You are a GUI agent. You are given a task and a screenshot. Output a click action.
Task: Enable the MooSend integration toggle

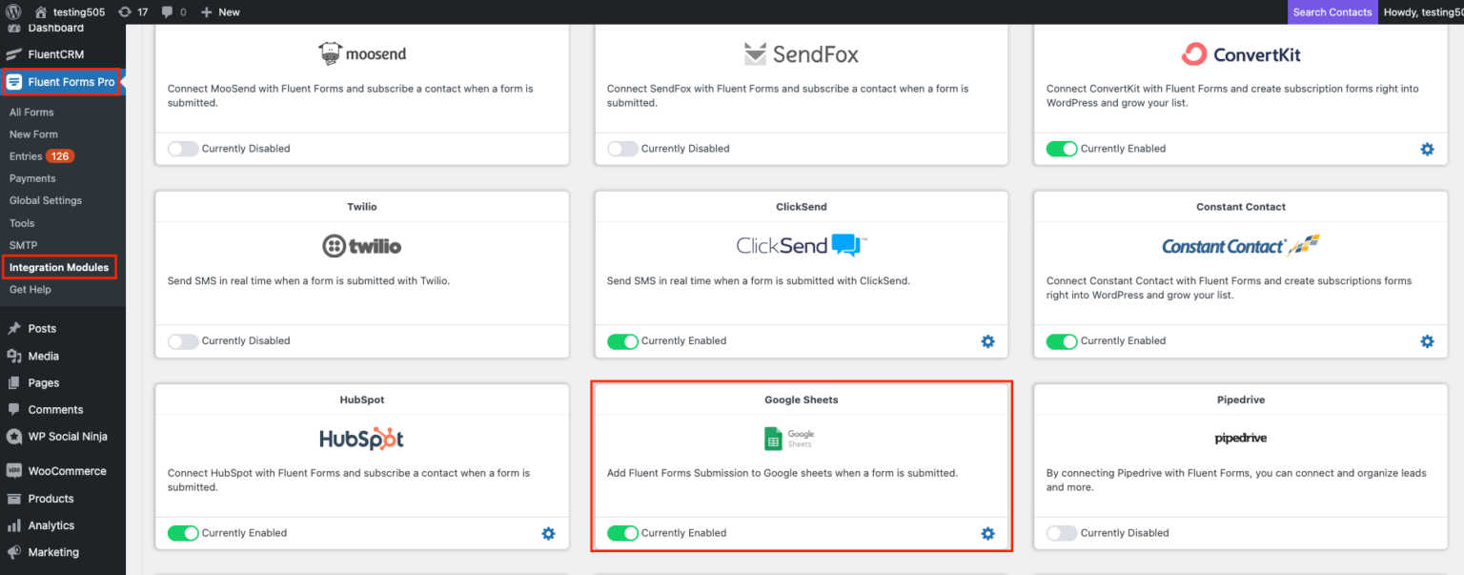coord(182,148)
